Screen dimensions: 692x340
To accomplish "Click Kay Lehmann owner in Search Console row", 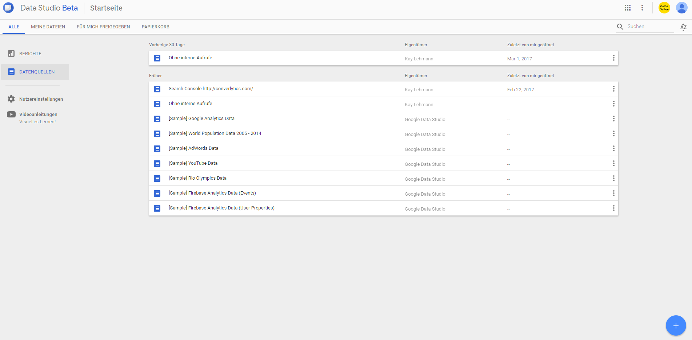I will (x=419, y=90).
